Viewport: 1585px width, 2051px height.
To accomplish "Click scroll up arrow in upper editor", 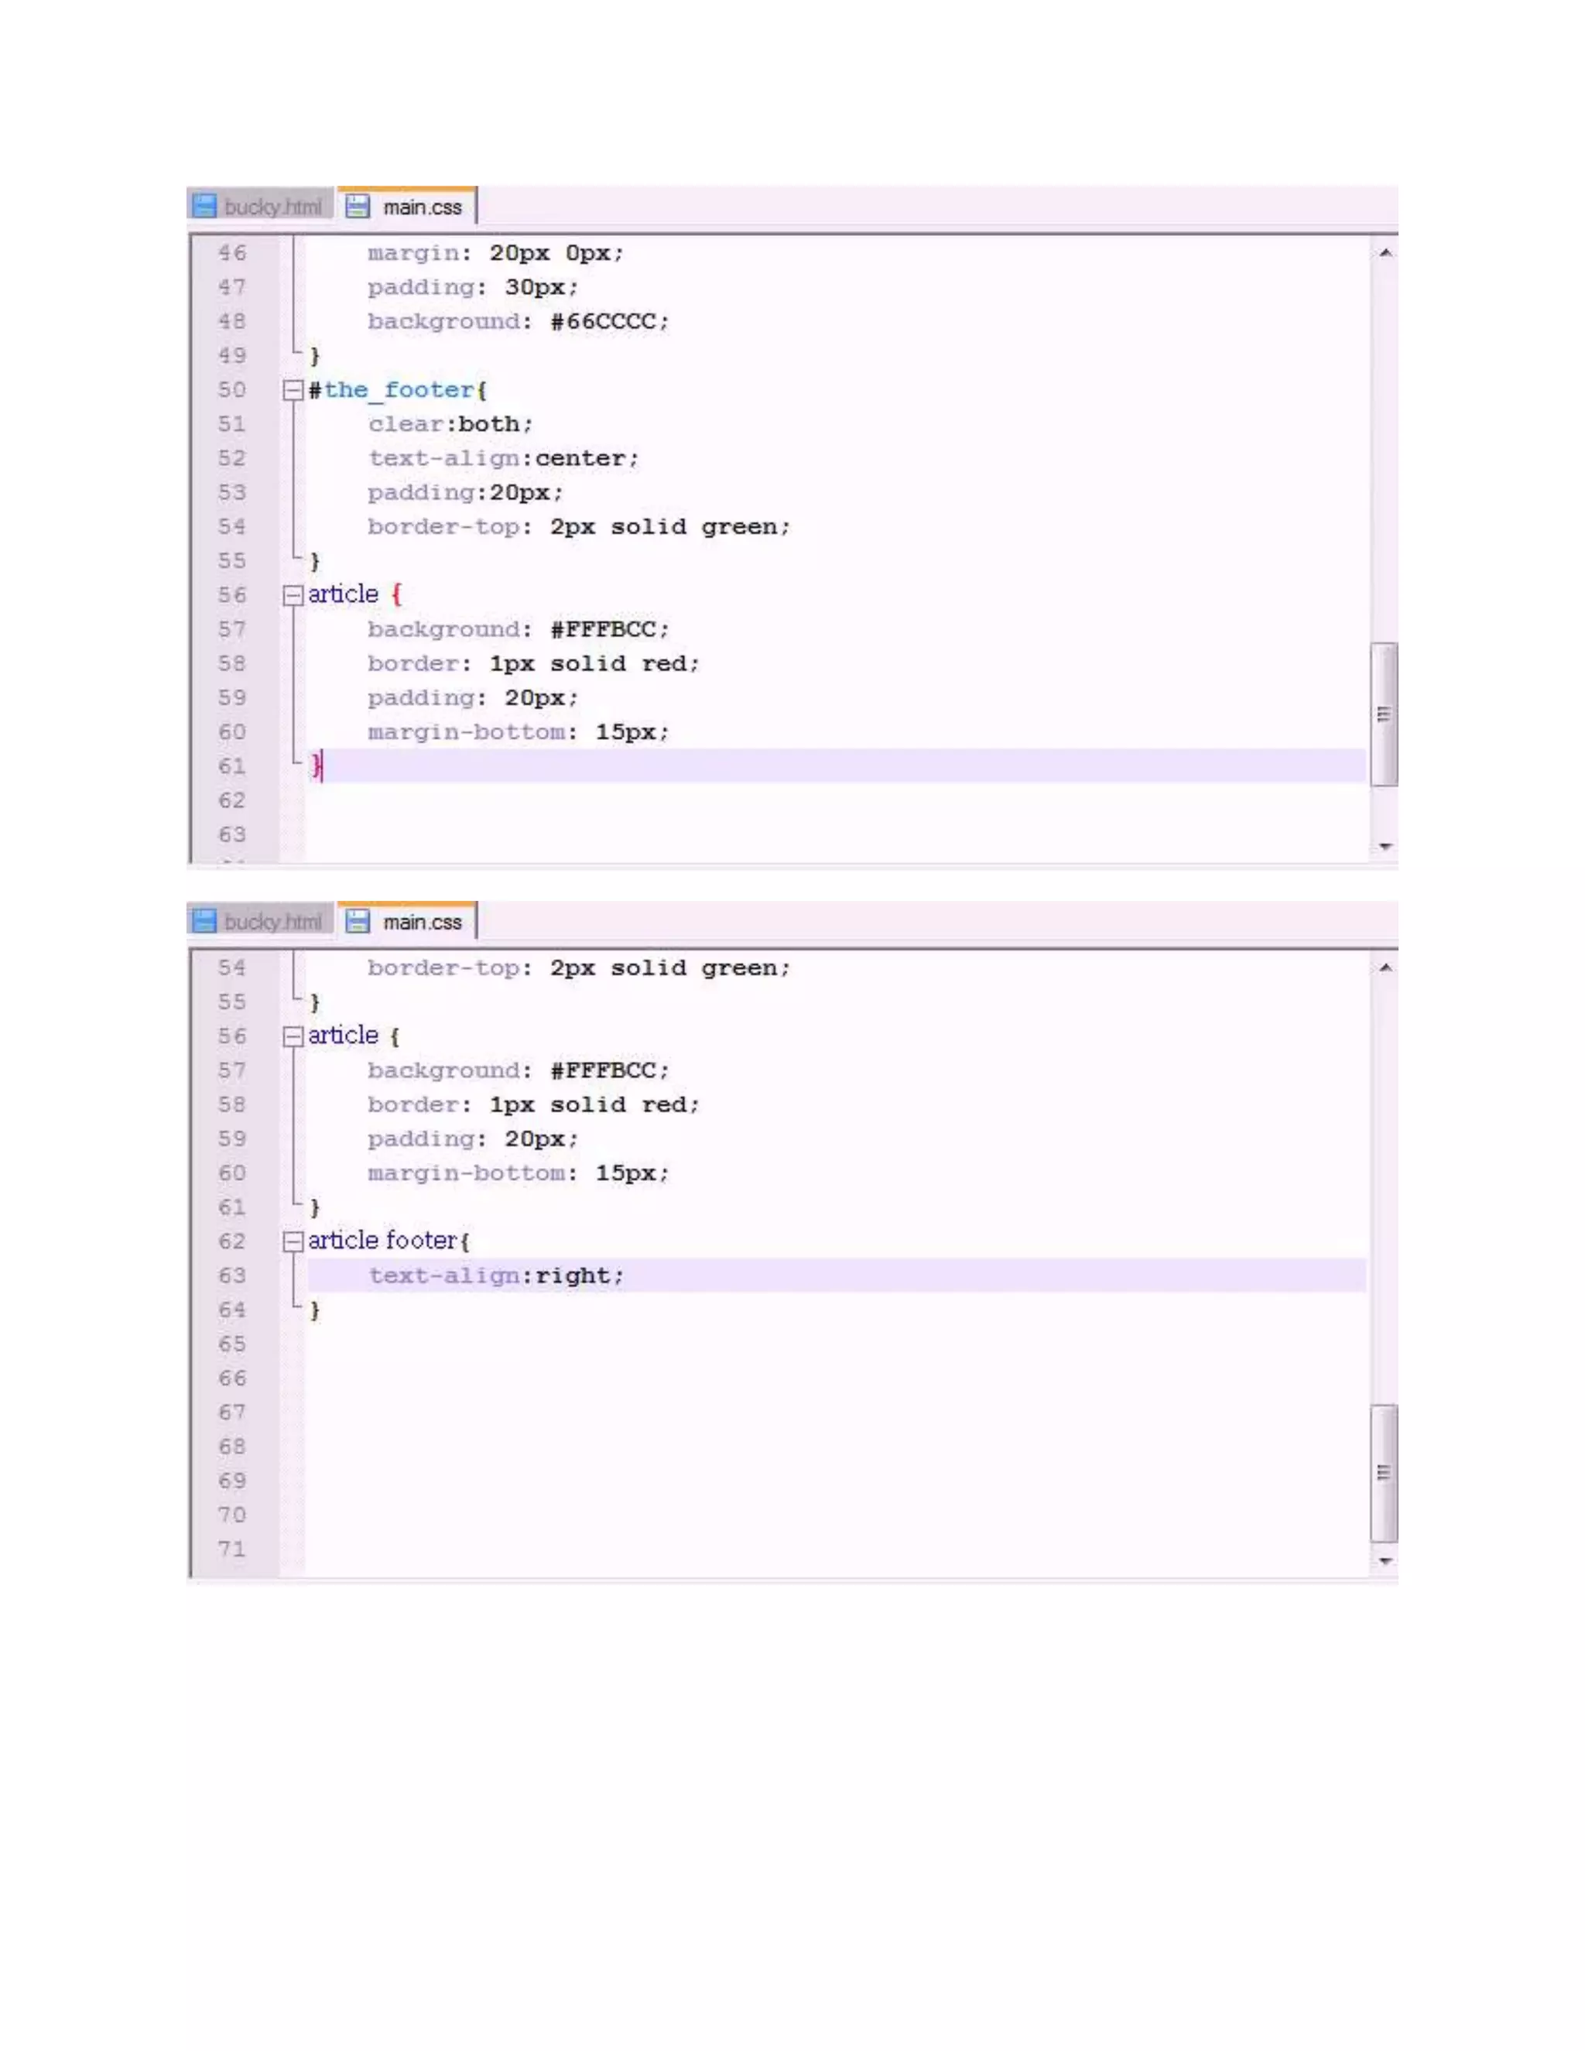I will pyautogui.click(x=1385, y=252).
